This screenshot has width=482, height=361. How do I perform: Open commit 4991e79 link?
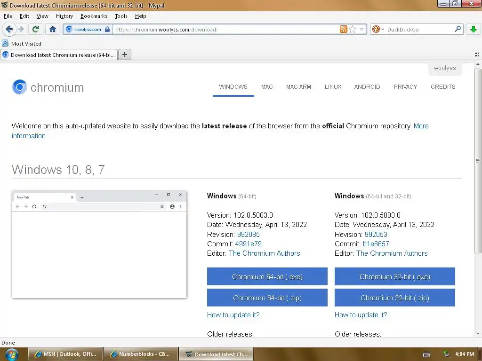[249, 244]
